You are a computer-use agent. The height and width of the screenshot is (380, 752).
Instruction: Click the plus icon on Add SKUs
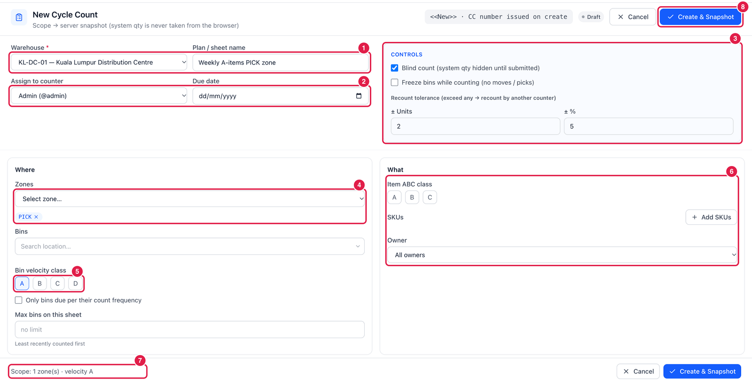(x=695, y=217)
